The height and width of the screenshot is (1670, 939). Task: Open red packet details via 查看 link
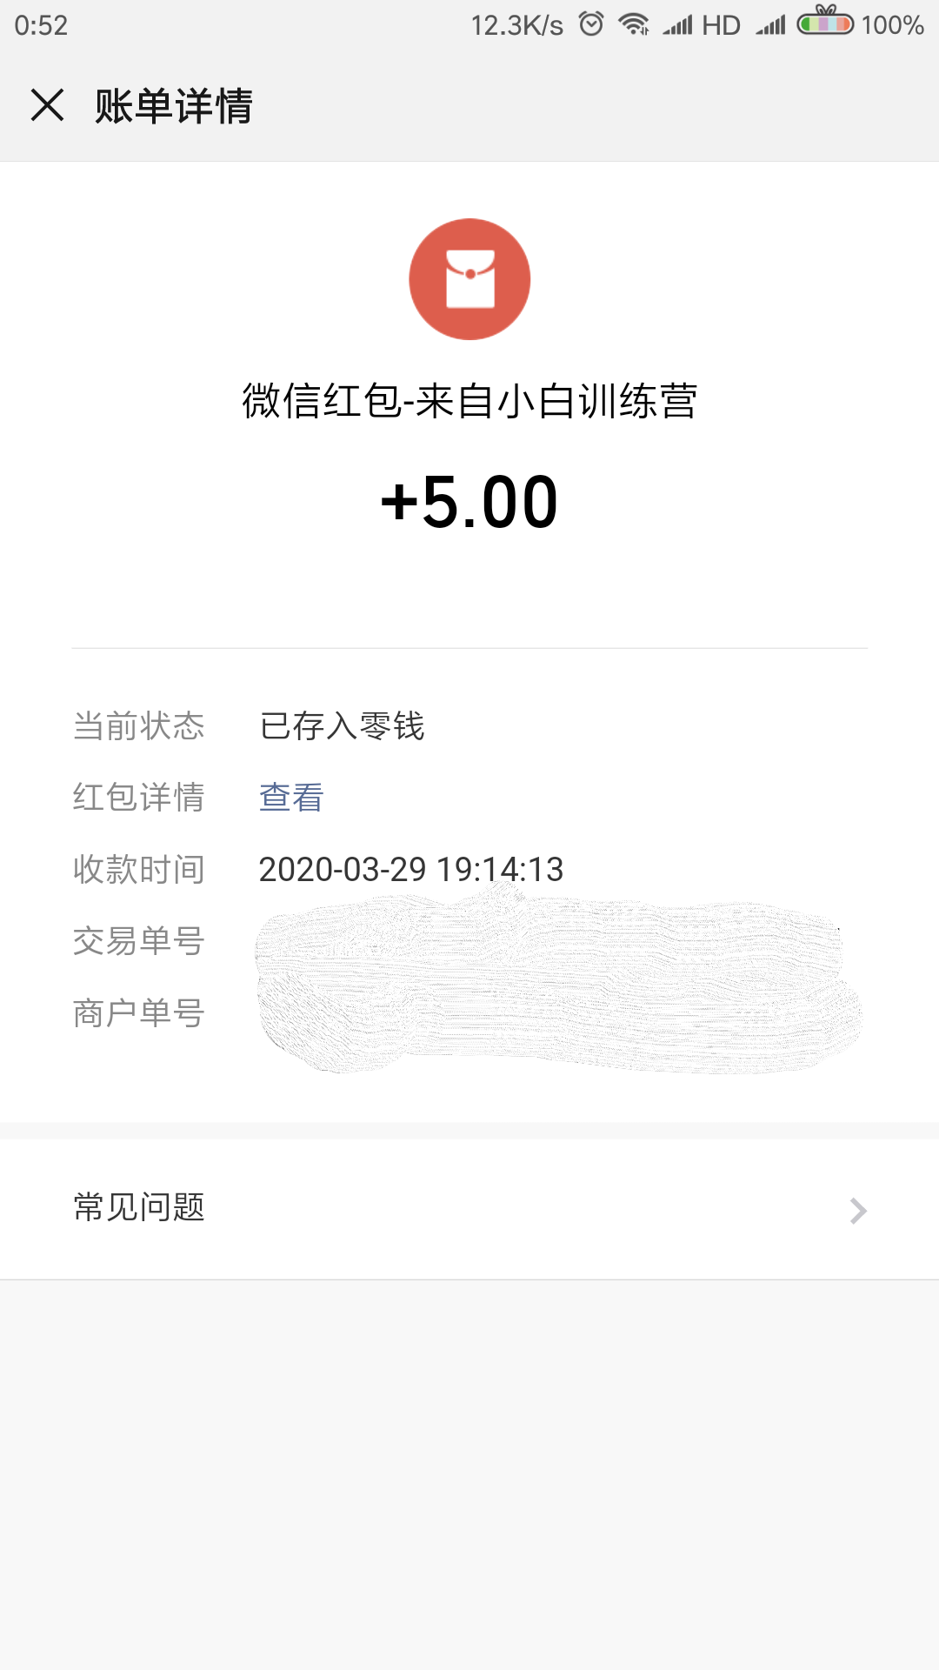point(291,798)
